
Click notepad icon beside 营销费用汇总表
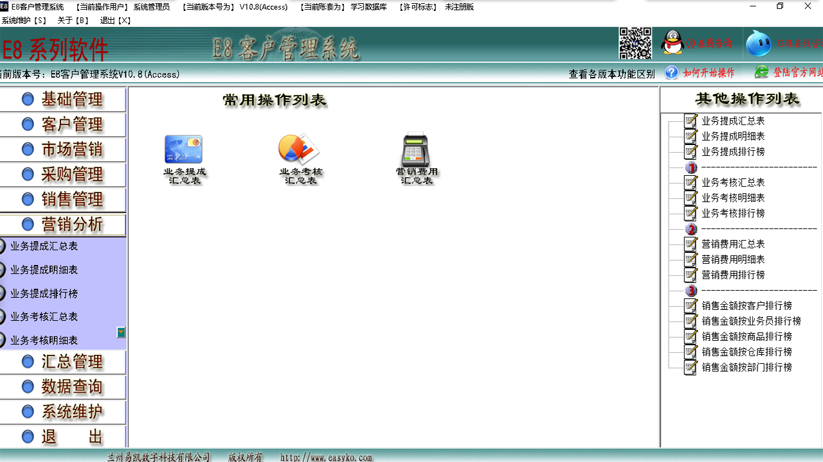(x=691, y=244)
